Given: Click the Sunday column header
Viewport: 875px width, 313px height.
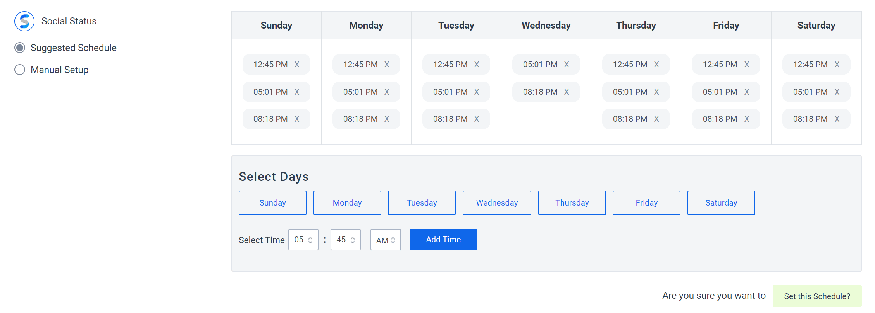Looking at the screenshot, I should pos(276,26).
